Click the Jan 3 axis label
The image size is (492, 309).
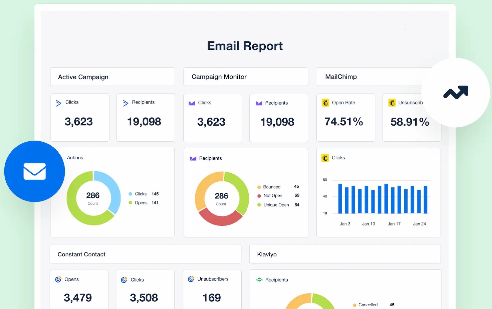point(345,224)
